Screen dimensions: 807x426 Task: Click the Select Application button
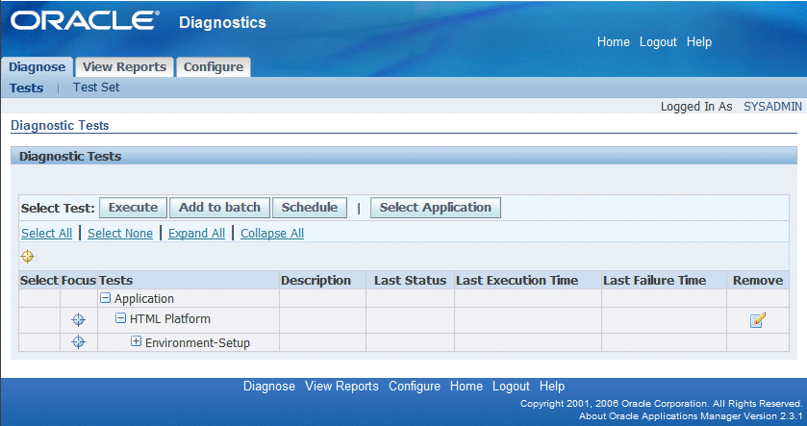(436, 208)
